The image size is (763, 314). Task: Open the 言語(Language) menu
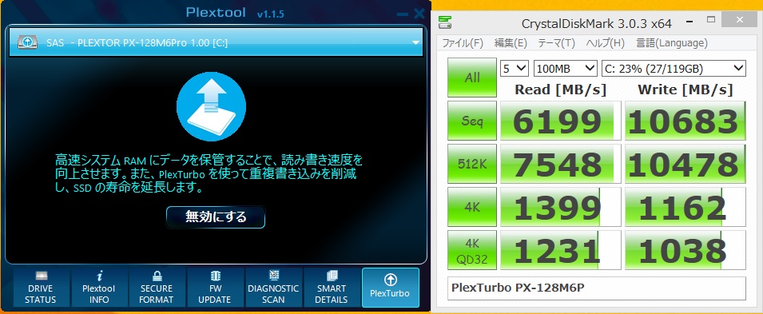(671, 43)
